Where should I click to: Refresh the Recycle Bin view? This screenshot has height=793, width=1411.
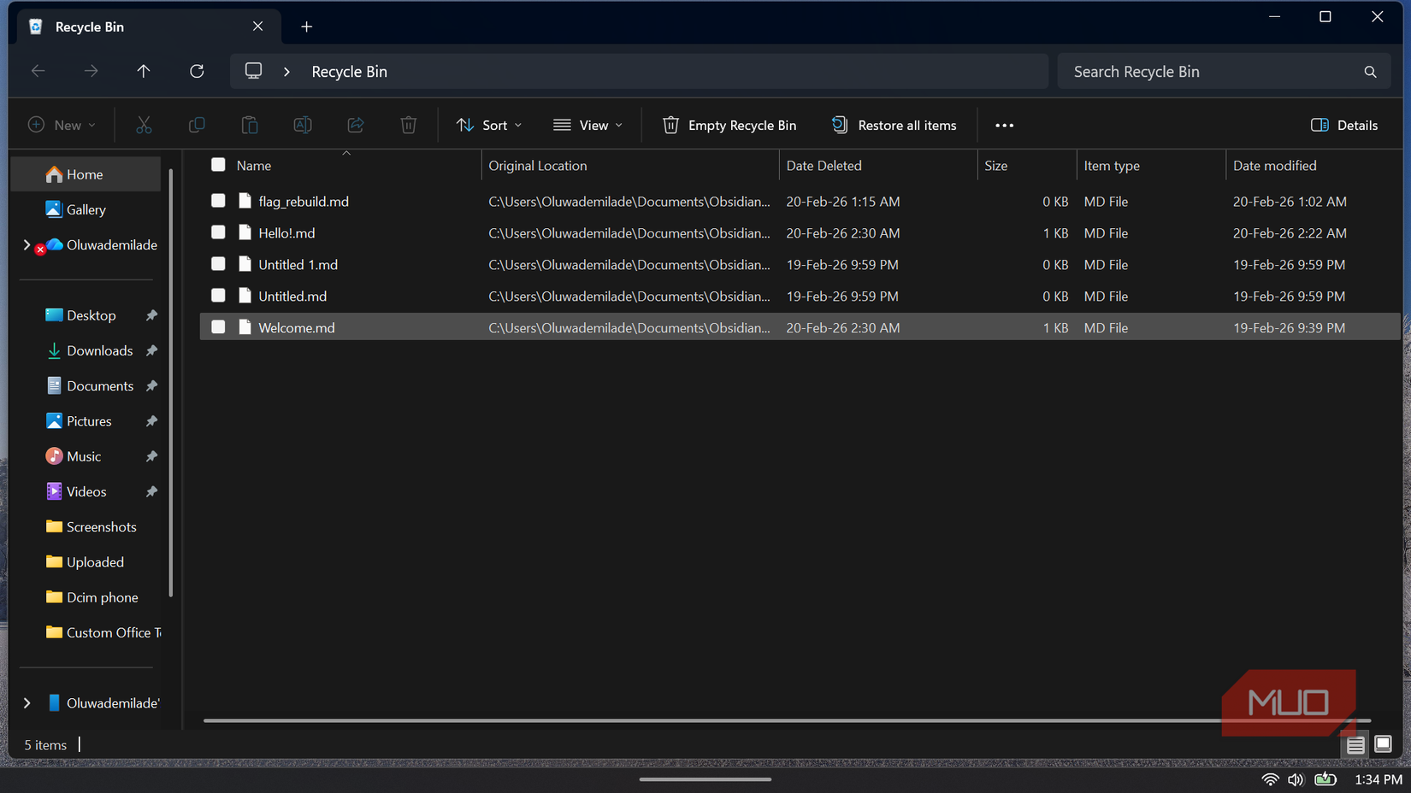(x=197, y=71)
